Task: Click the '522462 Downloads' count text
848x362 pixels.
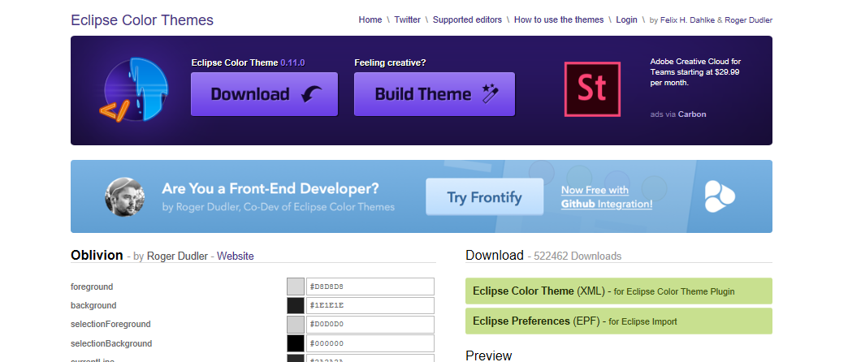Action: pyautogui.click(x=578, y=256)
